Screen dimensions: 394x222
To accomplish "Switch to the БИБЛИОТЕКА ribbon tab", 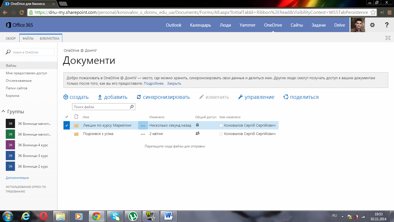I will (49, 38).
